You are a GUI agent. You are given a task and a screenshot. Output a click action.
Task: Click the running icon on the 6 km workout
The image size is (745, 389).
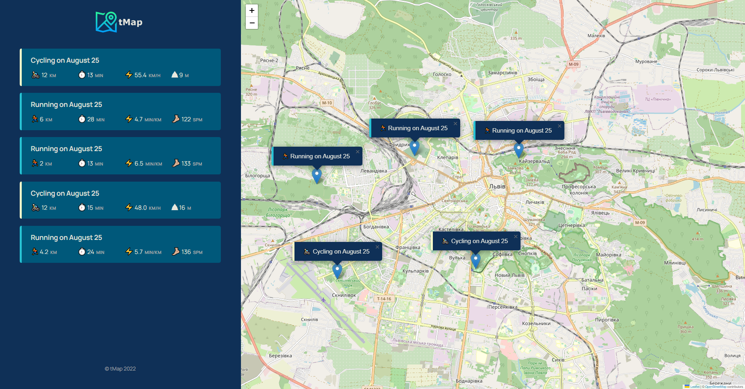34,119
